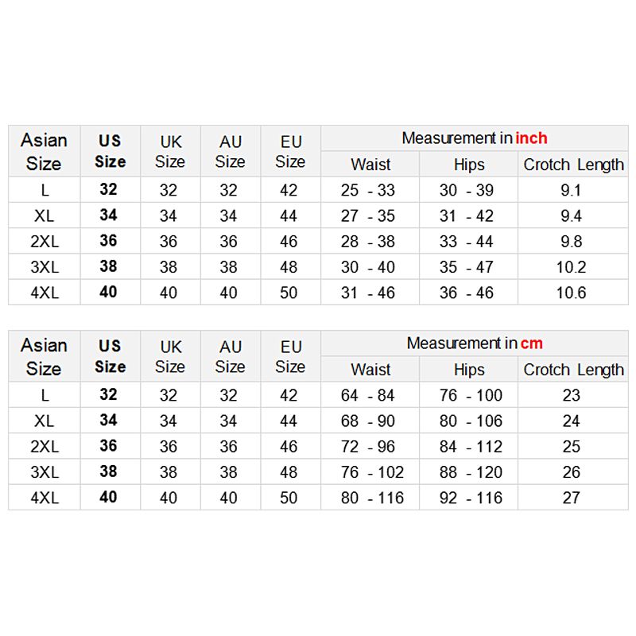
Task: Select hips cell 88 - 120
Action: click(x=471, y=472)
